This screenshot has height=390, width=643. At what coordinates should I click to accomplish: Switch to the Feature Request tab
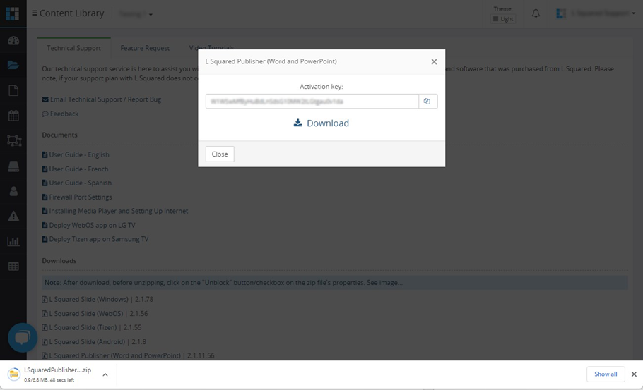click(145, 48)
